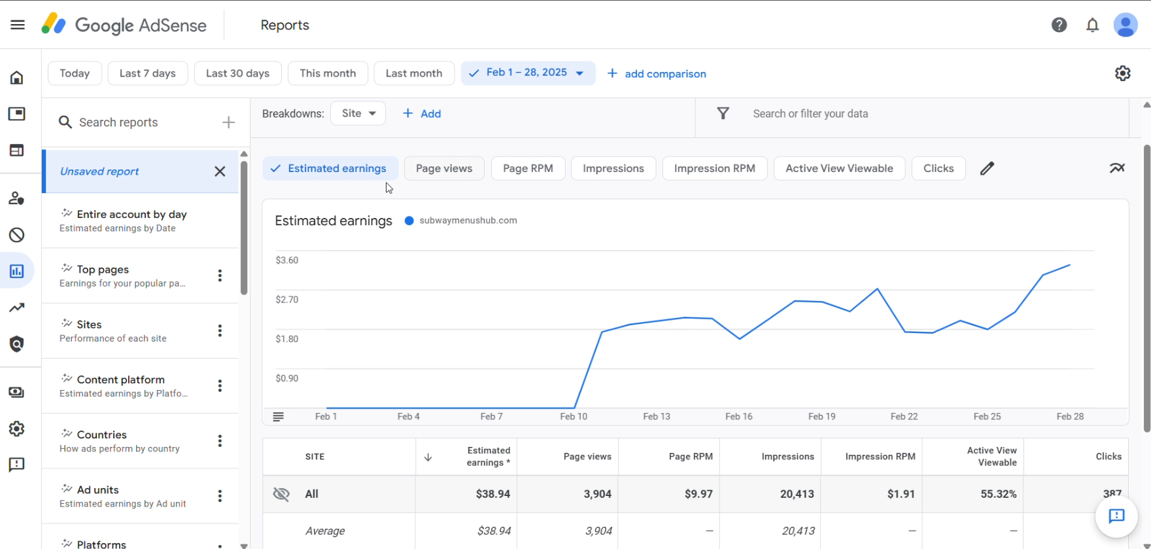
Task: Open the Ads sidebar icon
Action: point(17,114)
